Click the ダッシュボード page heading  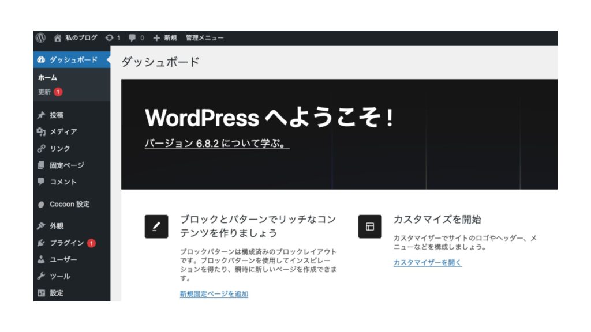[x=160, y=62]
